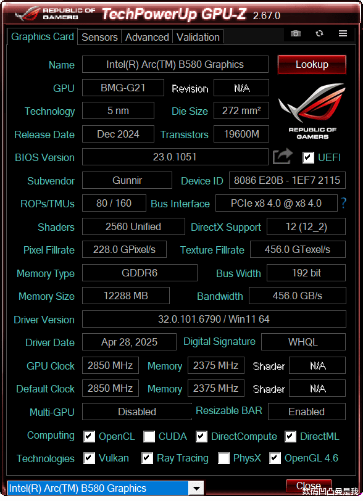Click the Driver Version value 32.0.101.6790
363x501 pixels.
[x=214, y=319]
